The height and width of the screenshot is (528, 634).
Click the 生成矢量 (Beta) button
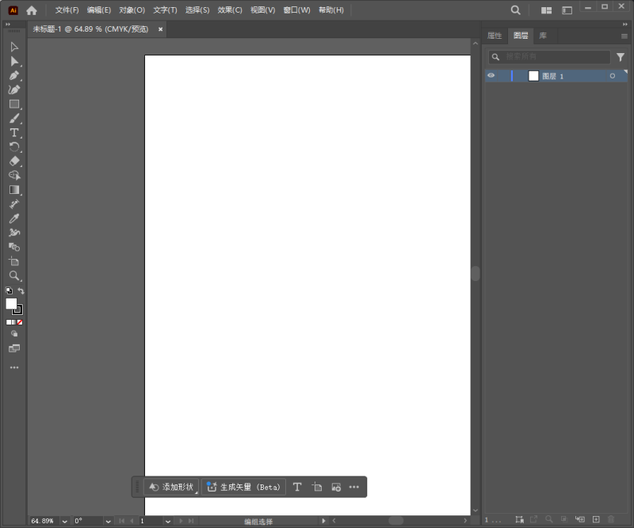click(243, 487)
